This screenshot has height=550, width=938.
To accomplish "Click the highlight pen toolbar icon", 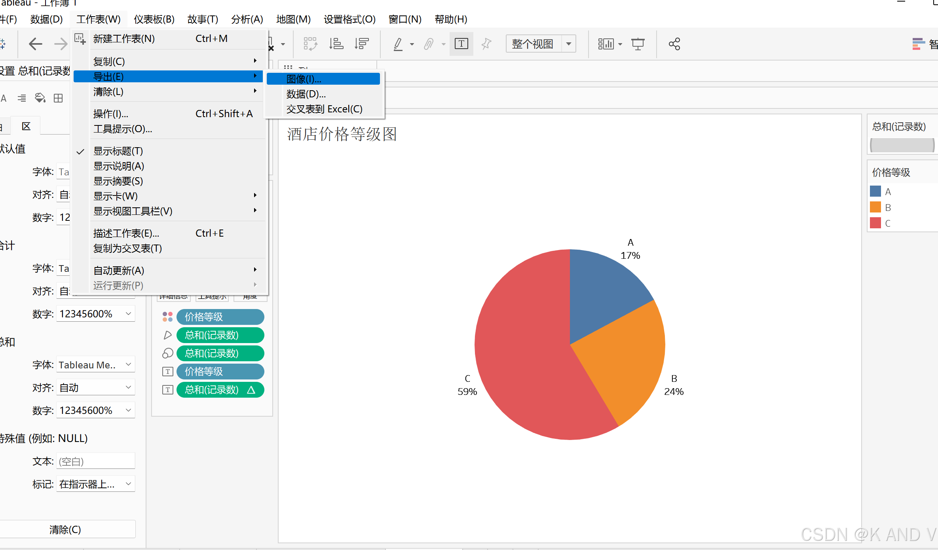I will click(398, 44).
